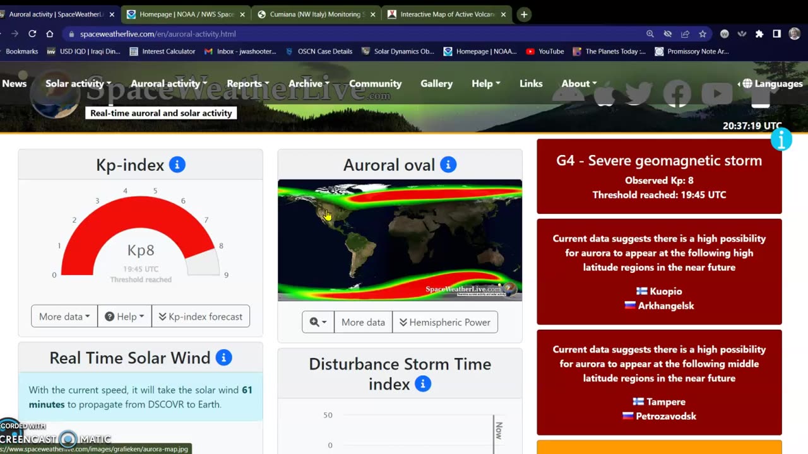The height and width of the screenshot is (454, 808).
Task: Open the Chrome profile avatar
Action: click(x=795, y=33)
